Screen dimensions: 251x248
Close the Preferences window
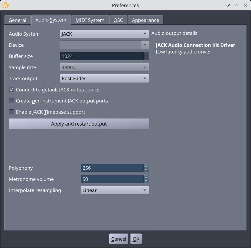pos(245,5)
